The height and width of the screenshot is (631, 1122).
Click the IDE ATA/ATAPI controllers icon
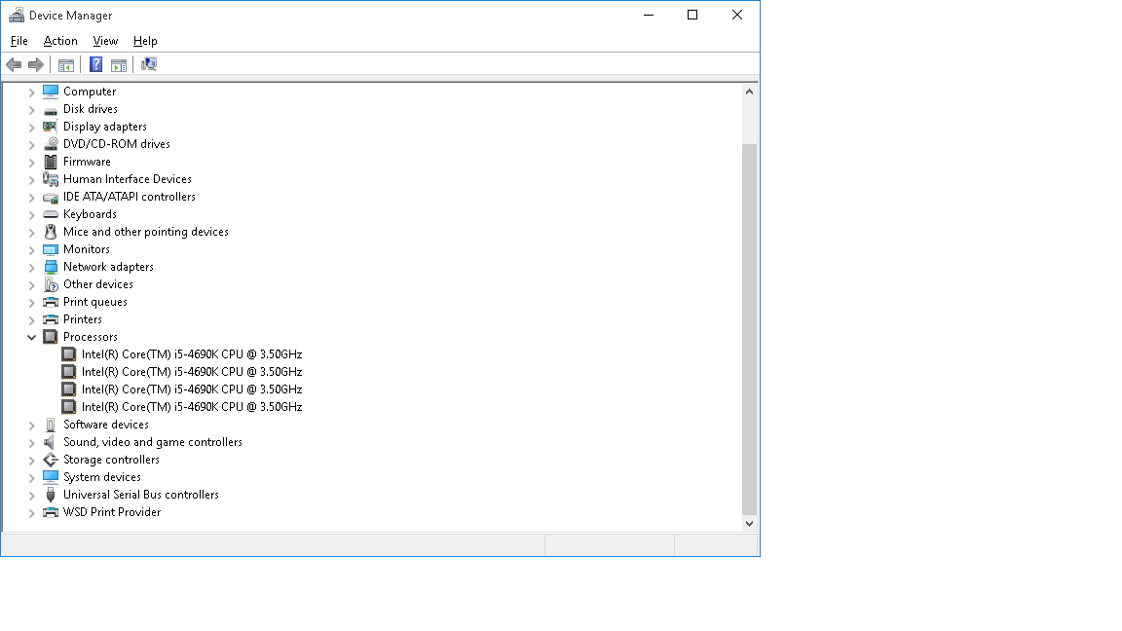(50, 197)
